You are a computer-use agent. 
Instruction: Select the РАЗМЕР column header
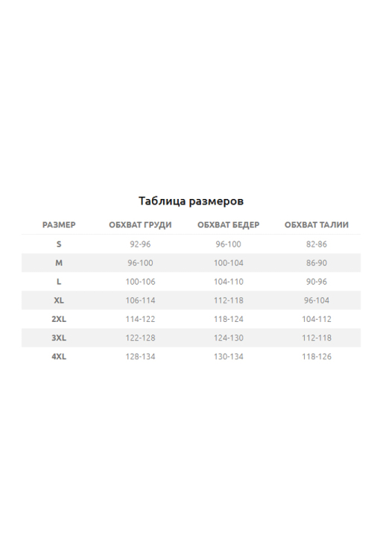point(59,225)
